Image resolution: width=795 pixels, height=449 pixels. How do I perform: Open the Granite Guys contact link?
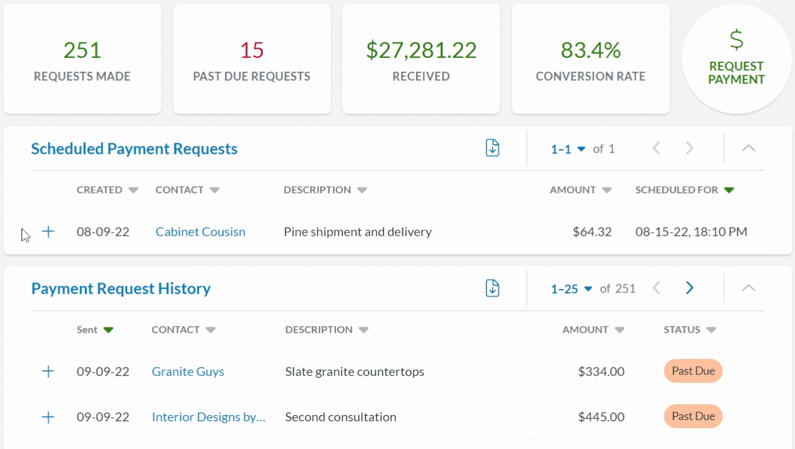coord(187,371)
